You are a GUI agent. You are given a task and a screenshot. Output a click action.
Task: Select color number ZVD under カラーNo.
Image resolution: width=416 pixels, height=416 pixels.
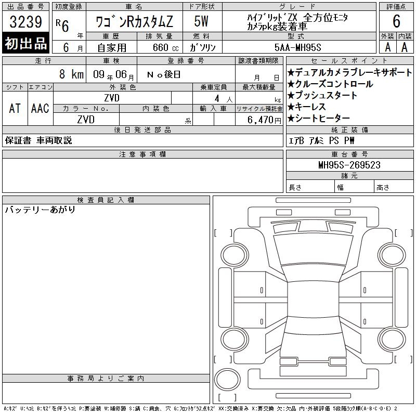[x=86, y=120]
